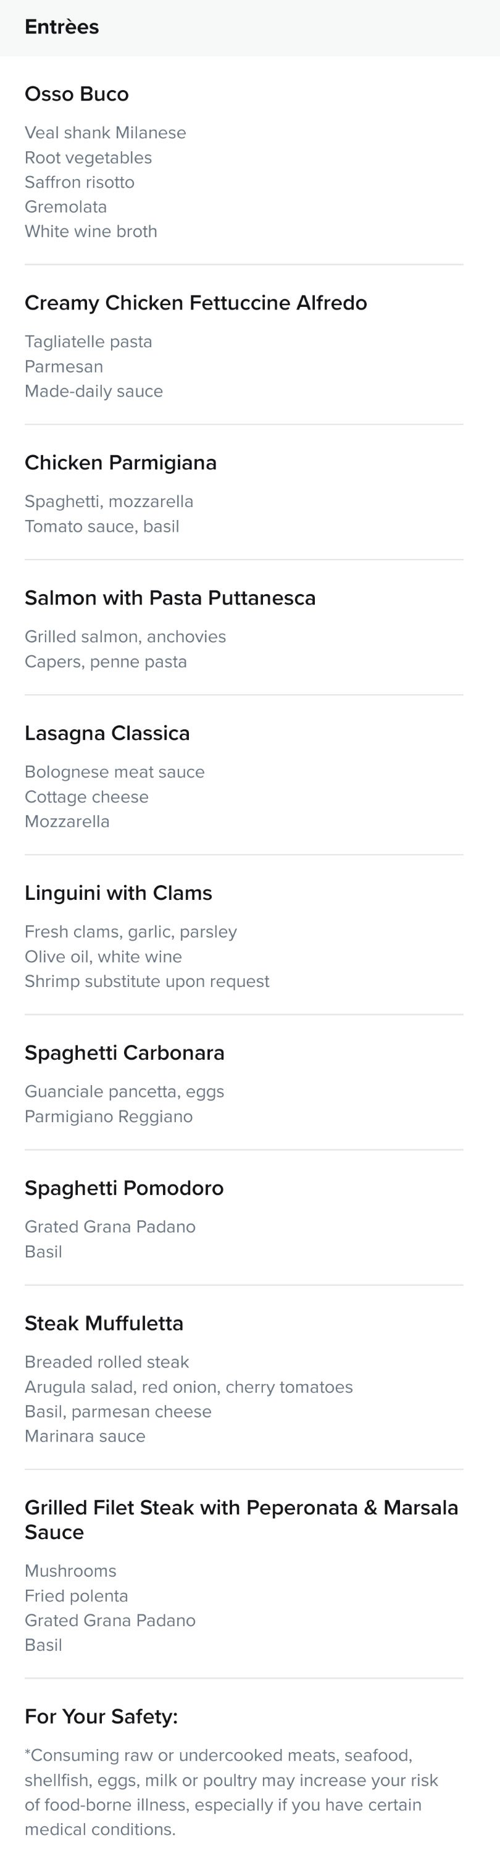Choose the Chicken Parmigiana dish
The width and height of the screenshot is (500, 1859).
pyautogui.click(x=120, y=463)
